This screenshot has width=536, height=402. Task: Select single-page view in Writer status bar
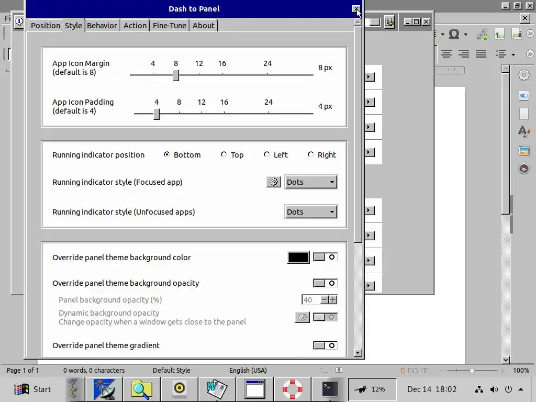coord(403,371)
